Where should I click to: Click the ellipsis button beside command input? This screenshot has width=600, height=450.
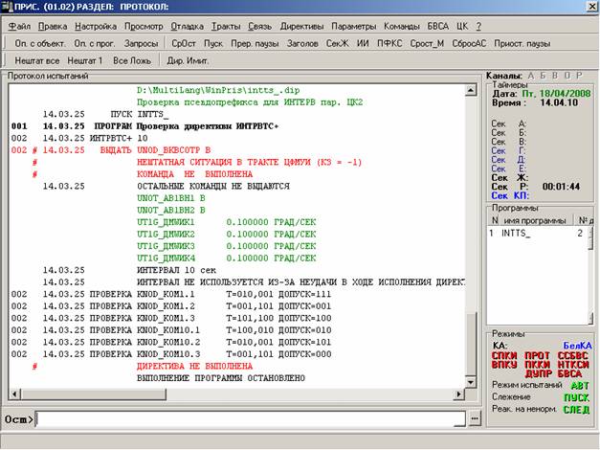tap(475, 418)
